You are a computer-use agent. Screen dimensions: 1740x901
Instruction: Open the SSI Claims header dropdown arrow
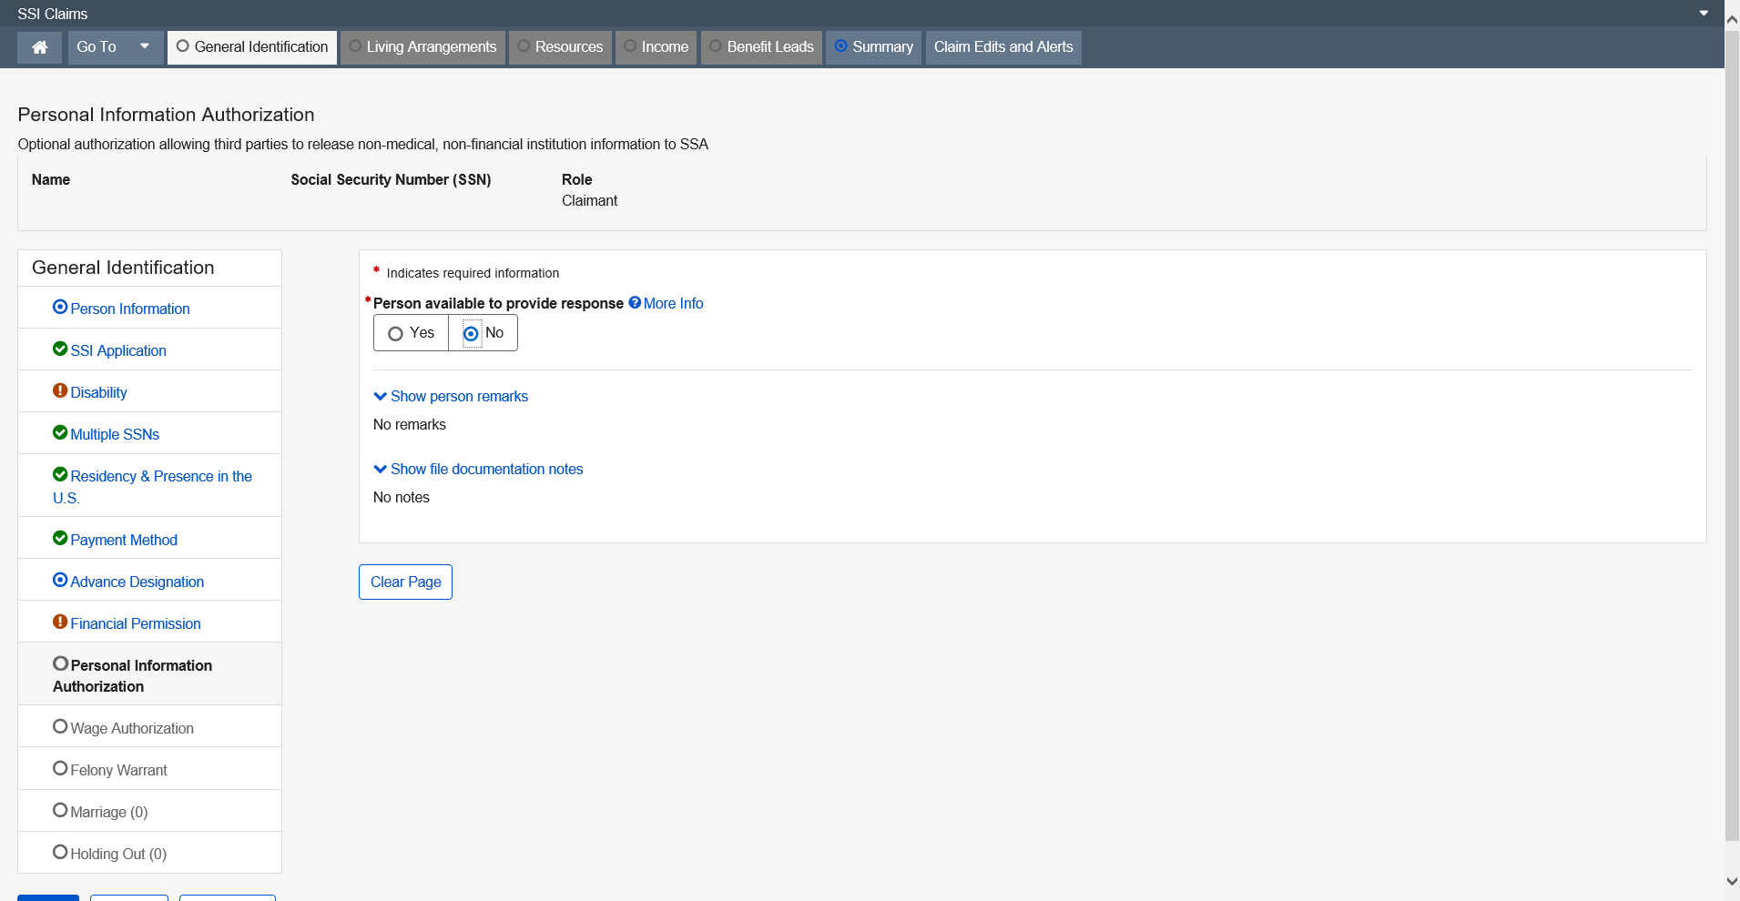(1703, 14)
